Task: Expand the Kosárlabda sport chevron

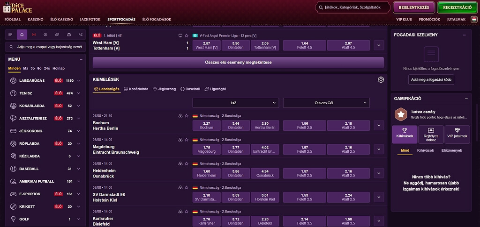Action: pos(79,106)
